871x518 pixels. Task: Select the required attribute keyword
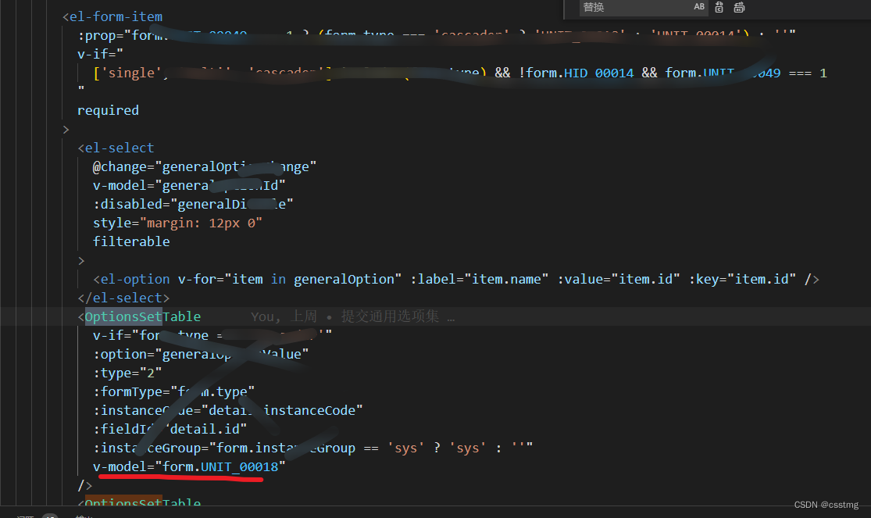point(108,109)
